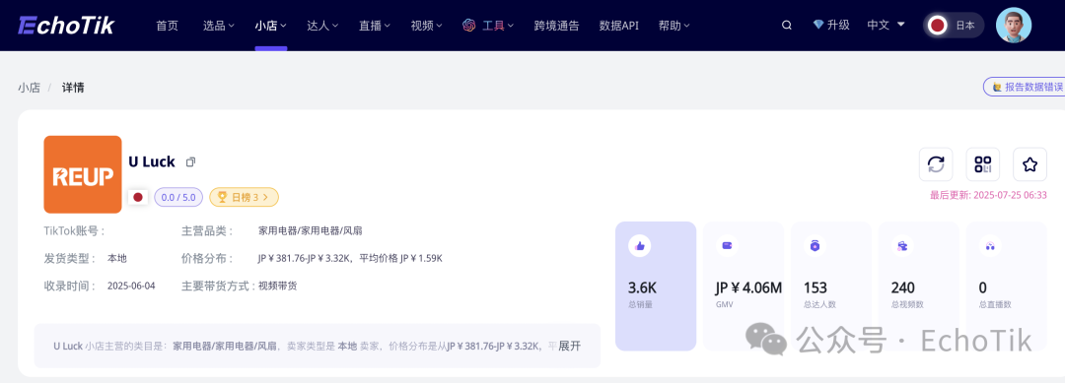The width and height of the screenshot is (1065, 383).
Task: Click the Japan flag badge under shop name
Action: click(138, 197)
